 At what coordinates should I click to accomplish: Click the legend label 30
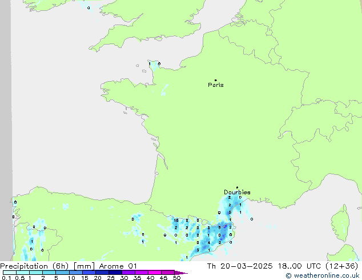[124, 278]
